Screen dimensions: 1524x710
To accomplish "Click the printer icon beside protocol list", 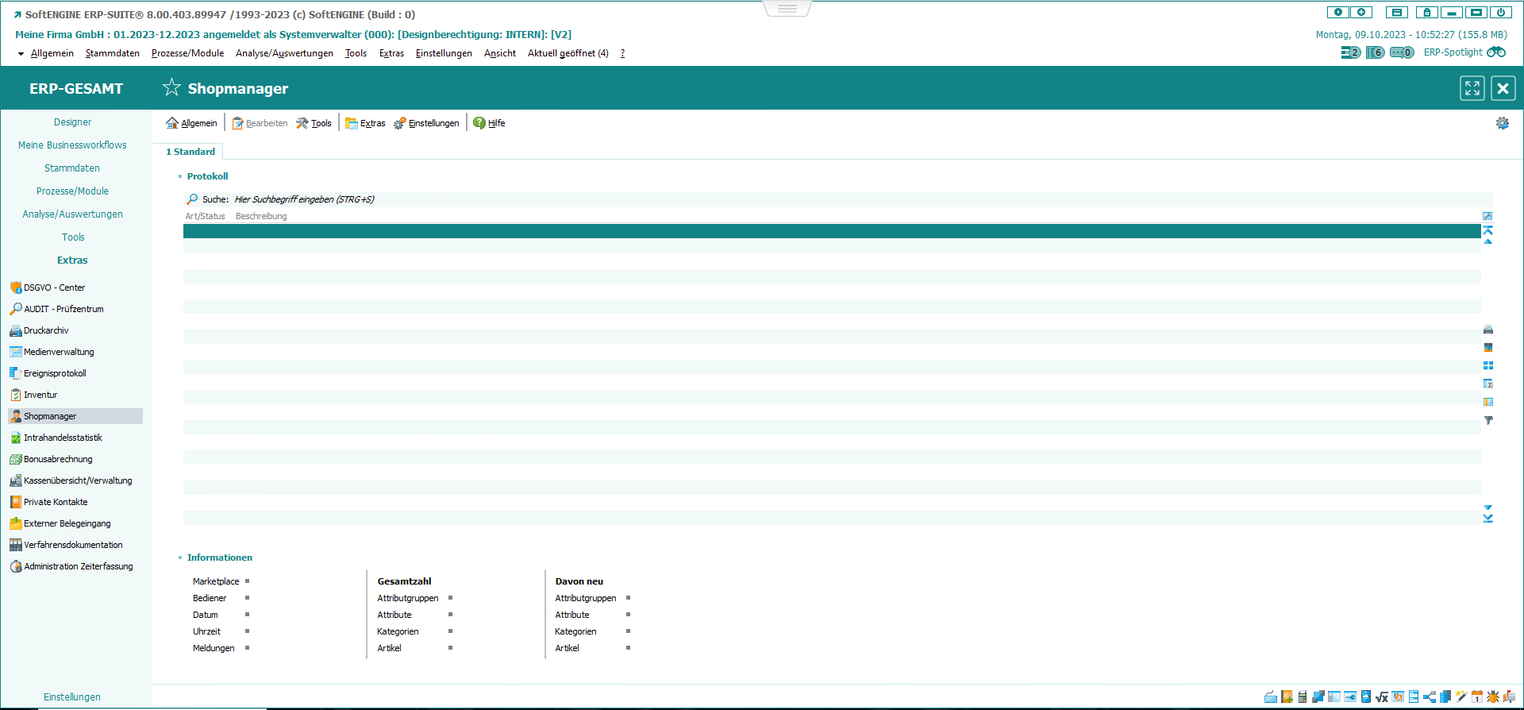I will pos(1488,330).
